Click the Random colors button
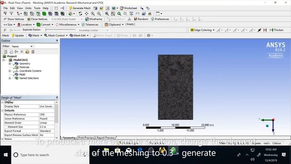The width and height of the screenshot is (291, 164). (141, 19)
